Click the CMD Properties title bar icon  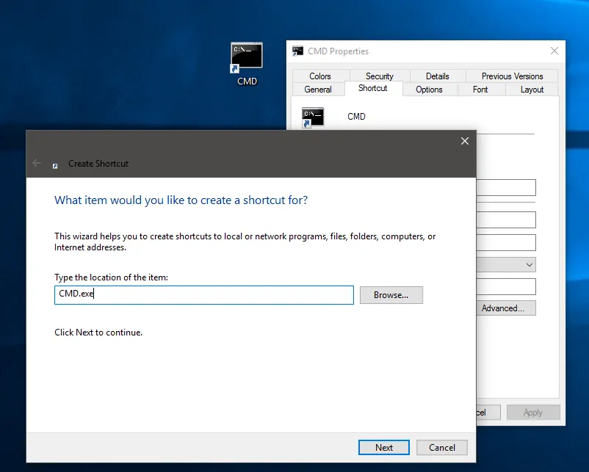298,51
